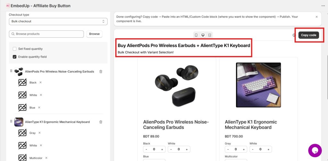Screen dimensions: 328x161
Task: Click the Gray variant image placeholder icon
Action: point(22,133)
